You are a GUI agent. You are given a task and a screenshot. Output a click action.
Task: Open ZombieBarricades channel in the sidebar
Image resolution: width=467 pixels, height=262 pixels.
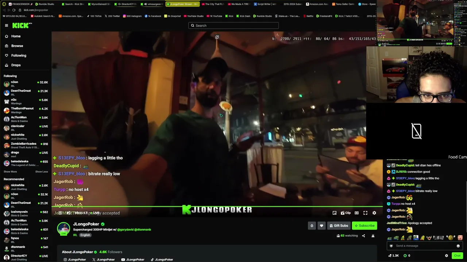[x=26, y=145]
